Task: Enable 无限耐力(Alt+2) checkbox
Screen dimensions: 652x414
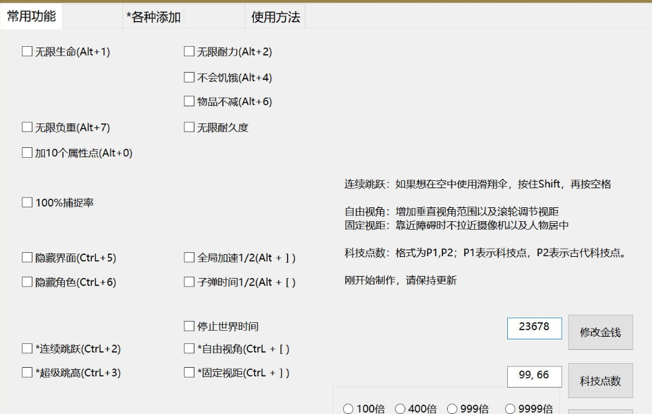Action: click(189, 52)
